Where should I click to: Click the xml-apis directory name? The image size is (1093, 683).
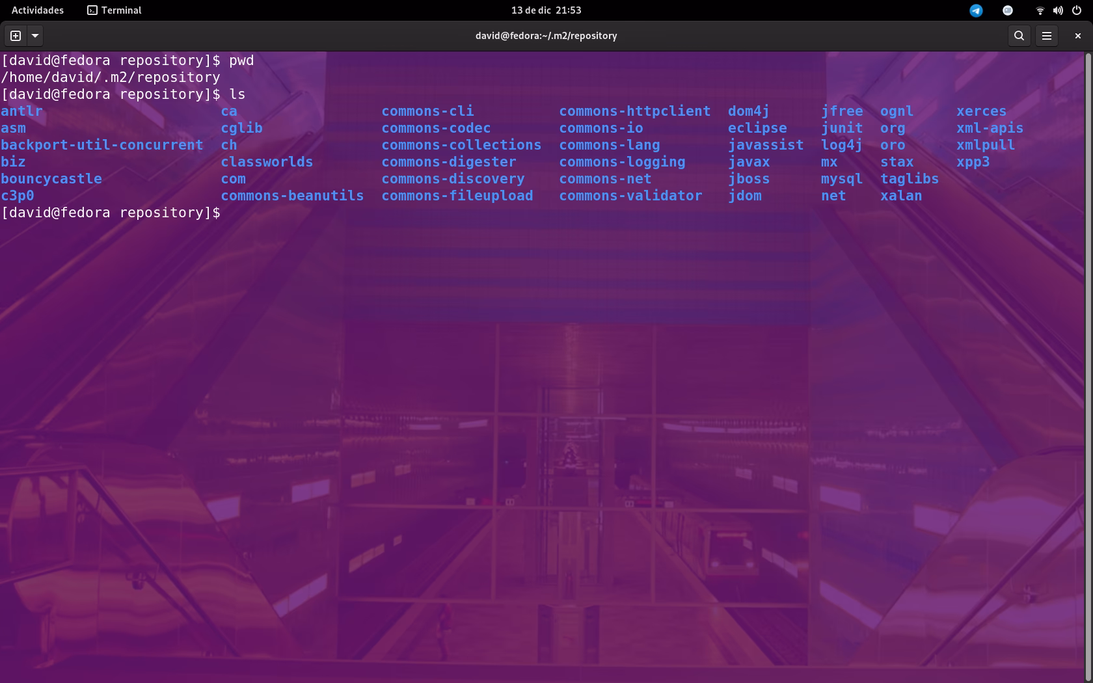(989, 128)
